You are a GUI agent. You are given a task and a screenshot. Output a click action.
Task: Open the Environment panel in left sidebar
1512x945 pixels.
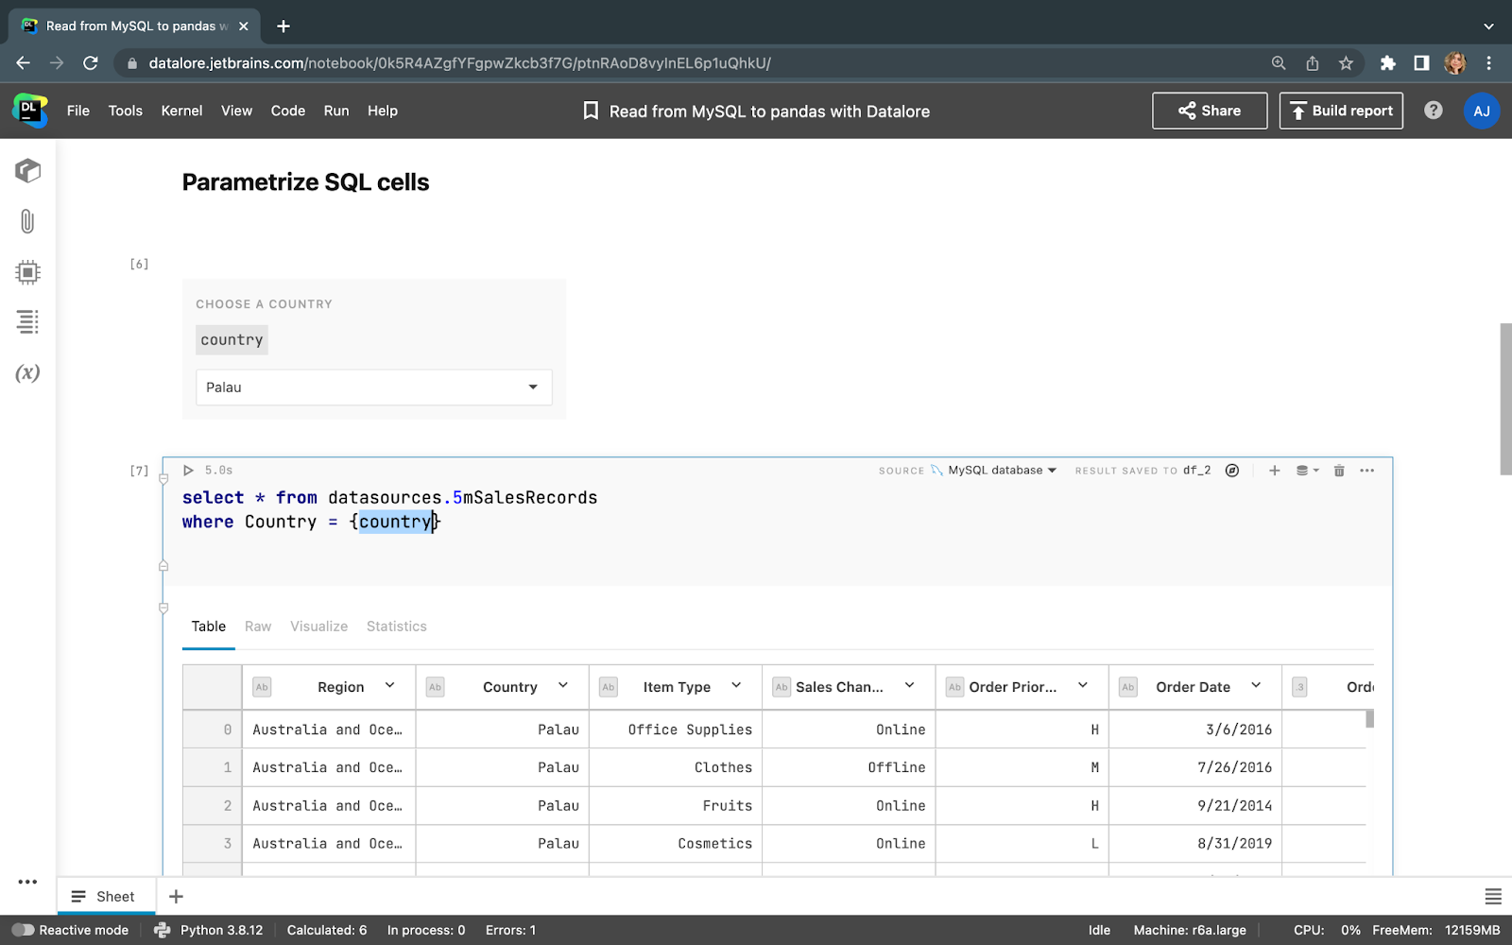(27, 170)
